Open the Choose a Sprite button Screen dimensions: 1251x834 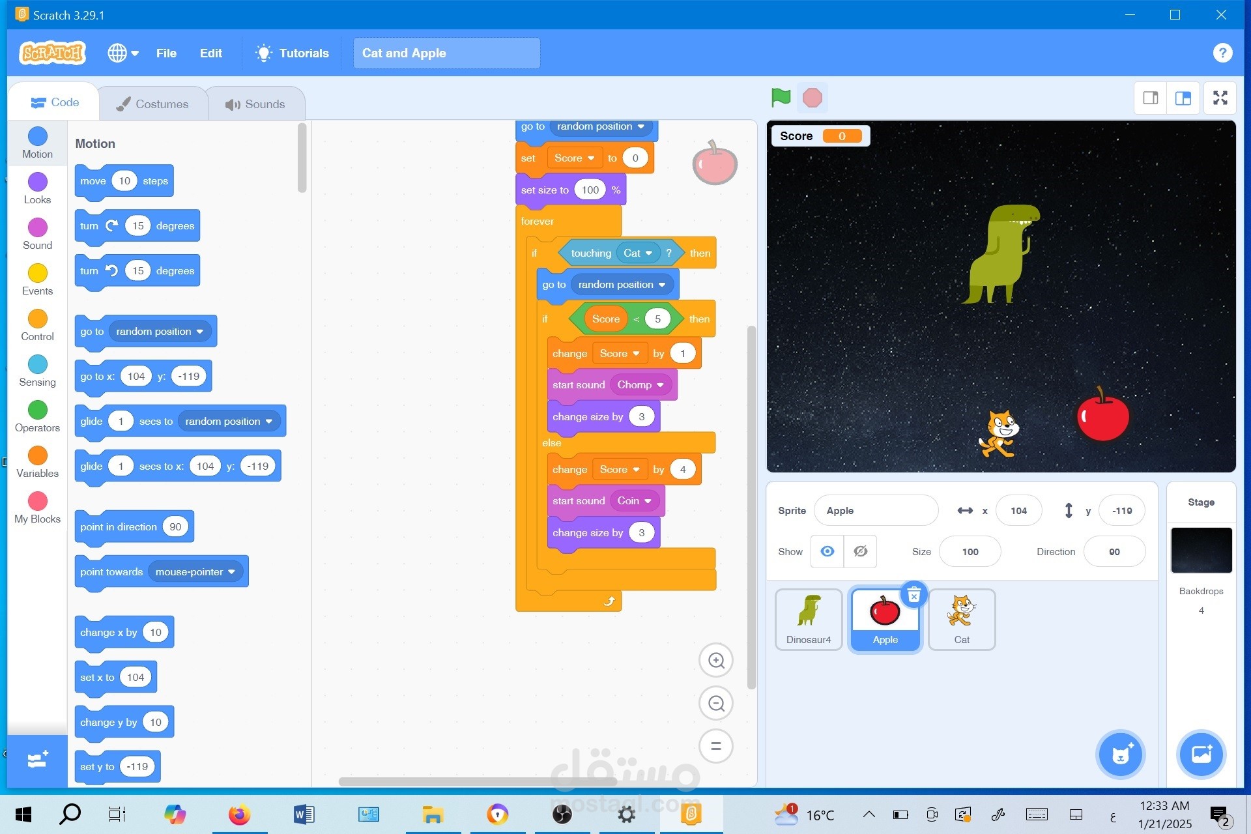click(1120, 755)
